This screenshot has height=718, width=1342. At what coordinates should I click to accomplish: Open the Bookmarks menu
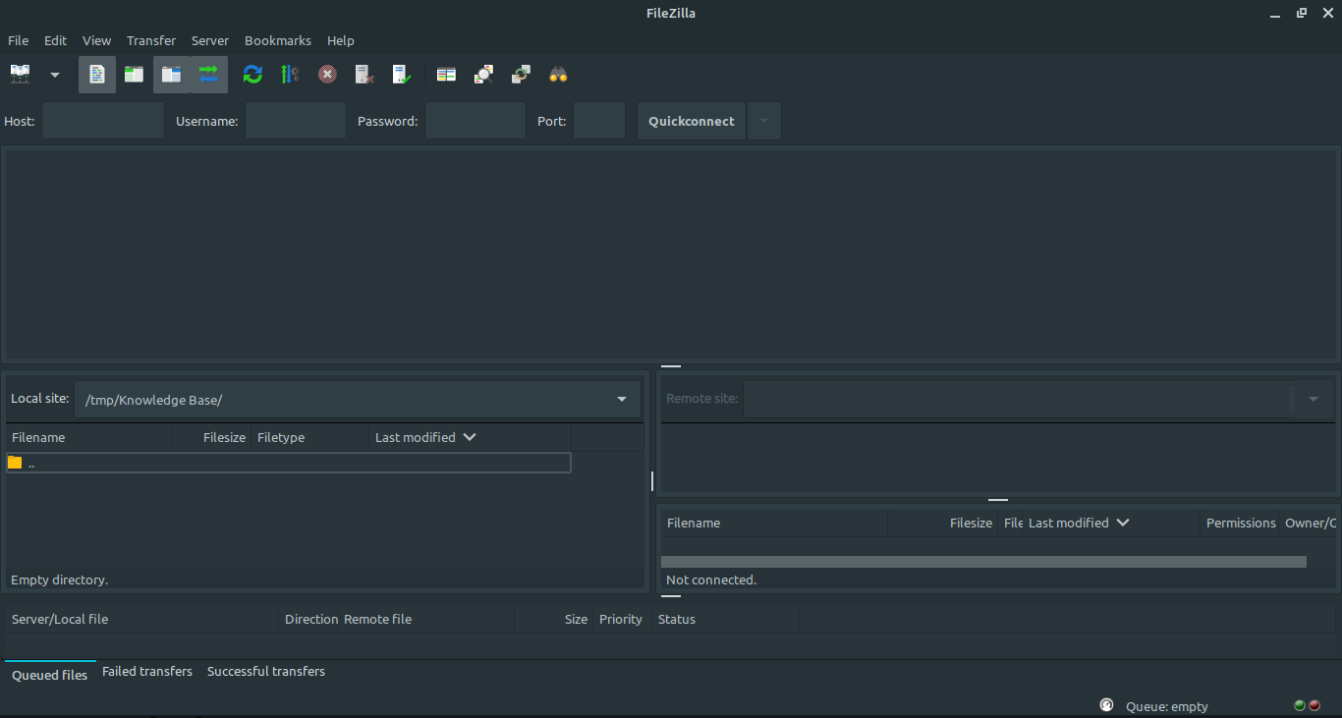pyautogui.click(x=278, y=40)
